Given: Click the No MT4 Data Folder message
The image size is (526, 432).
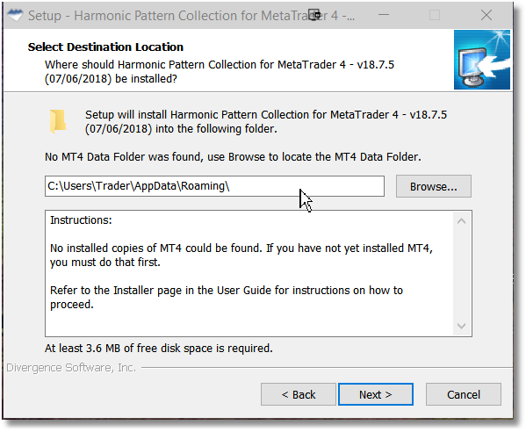Looking at the screenshot, I should coord(233,156).
